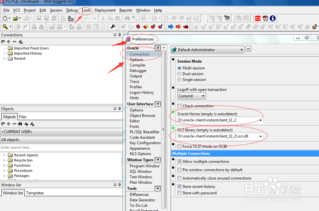Switch to the Files tab
The width and height of the screenshot is (319, 211).
(23, 117)
